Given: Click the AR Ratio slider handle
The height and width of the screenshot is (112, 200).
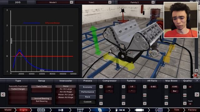Looking at the screenshot, I should tap(145, 95).
